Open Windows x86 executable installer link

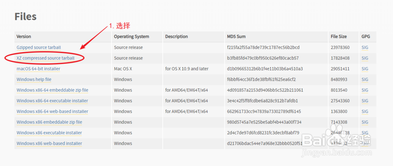[x=49, y=133]
